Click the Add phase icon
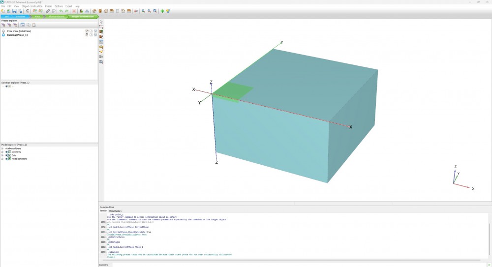Viewport: 492px width, 267px height. (x=3, y=25)
